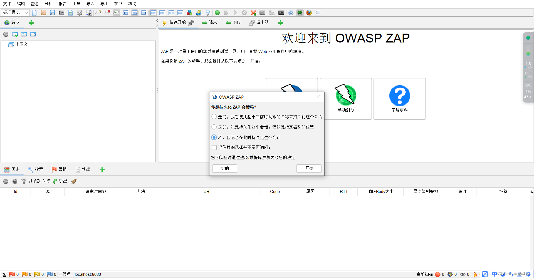534x278 pixels.
Task: Click the 导出 export button in history toolbar
Action: point(60,181)
